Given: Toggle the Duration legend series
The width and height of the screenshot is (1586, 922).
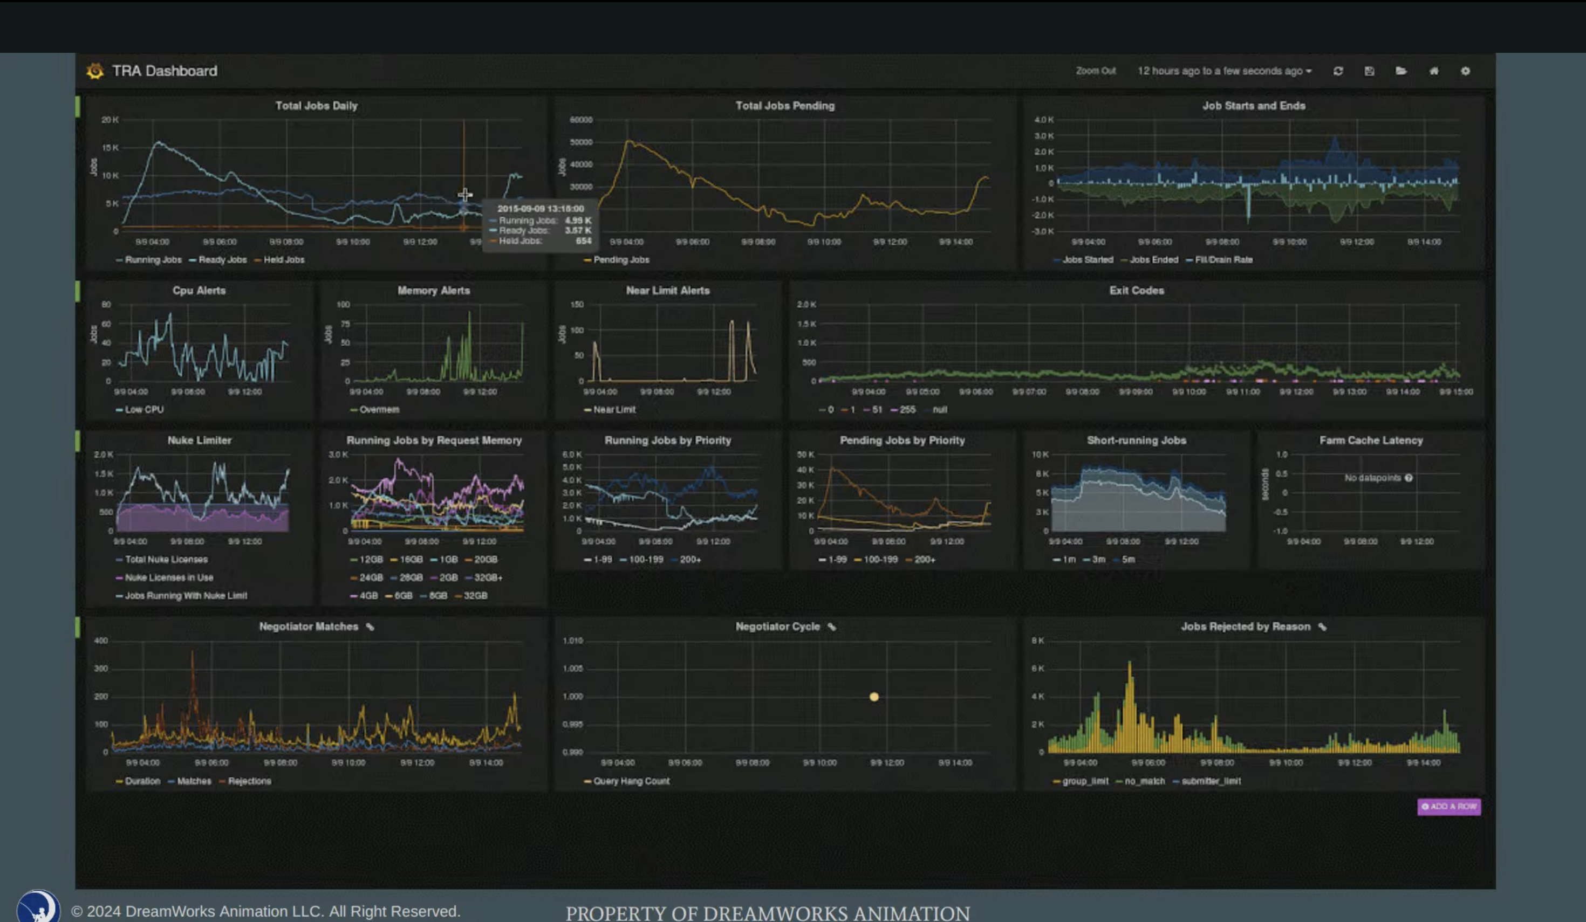Looking at the screenshot, I should pos(142,781).
